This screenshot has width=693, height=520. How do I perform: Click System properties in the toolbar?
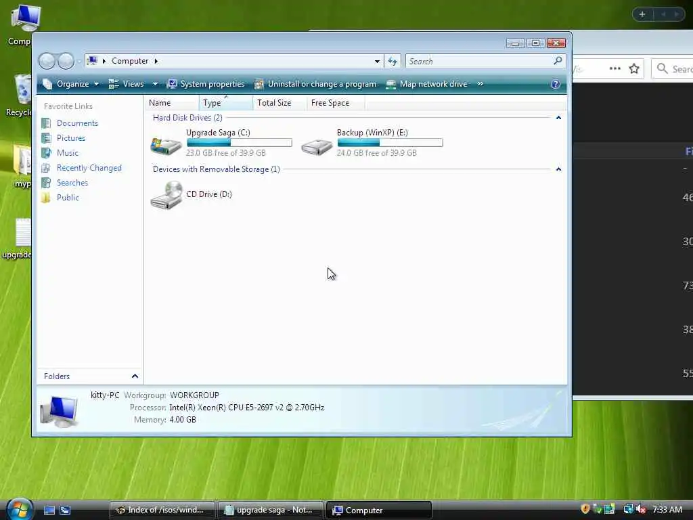click(x=206, y=84)
